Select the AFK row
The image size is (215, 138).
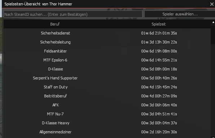coord(107,105)
